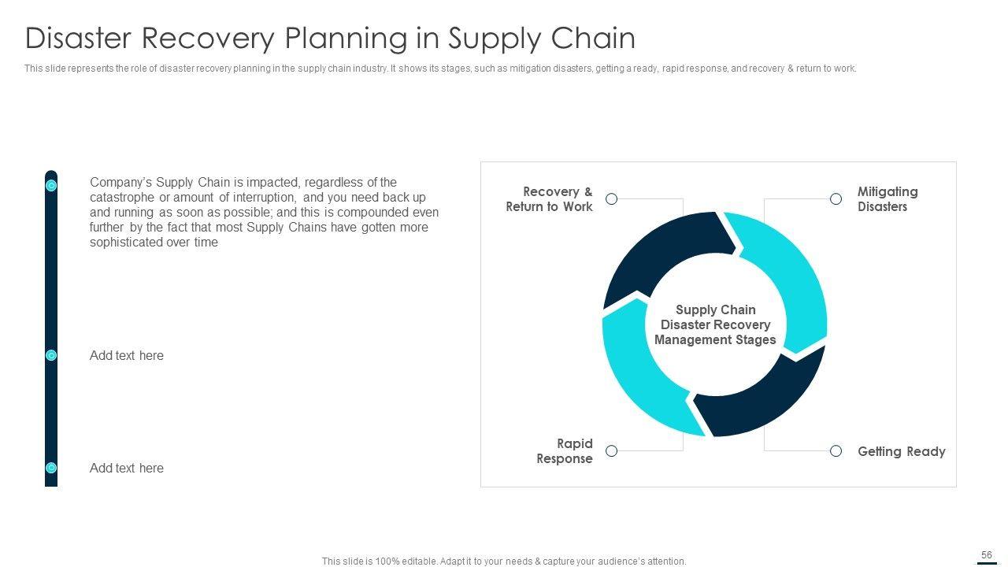Select the top teal bullet on the timeline bar
The image size is (1008, 567).
[x=51, y=186]
